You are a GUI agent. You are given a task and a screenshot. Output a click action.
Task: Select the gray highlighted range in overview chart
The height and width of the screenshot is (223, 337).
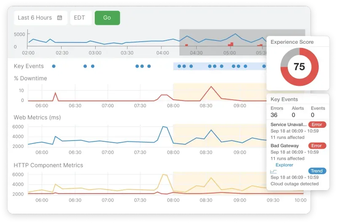point(223,42)
